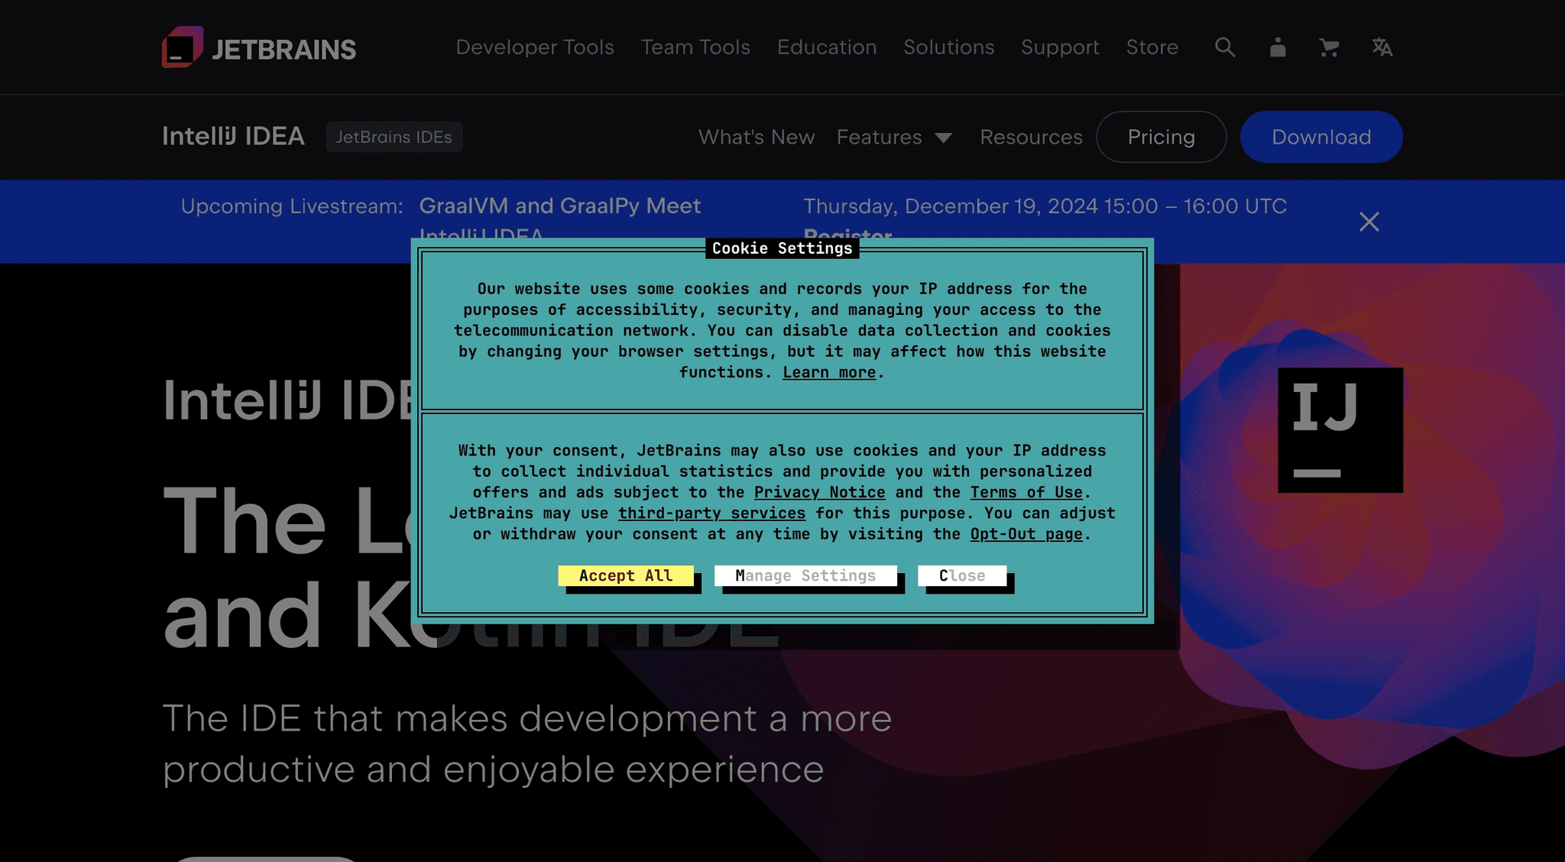Viewport: 1565px width, 862px height.
Task: Click the account profile icon
Action: 1277,47
